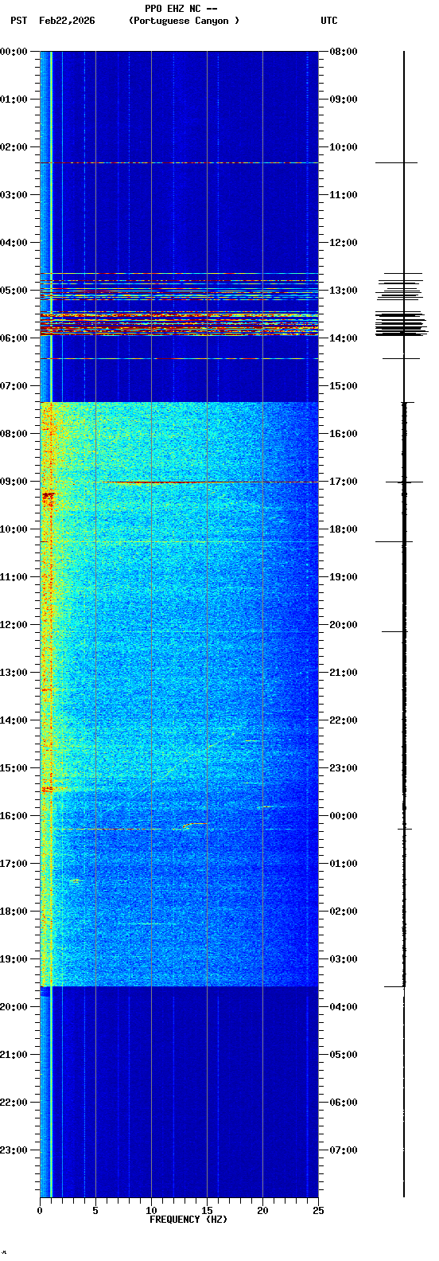Screen dimensions: 439x1261
Task: Click the 00:00 UTC time tick label
Action: click(344, 816)
